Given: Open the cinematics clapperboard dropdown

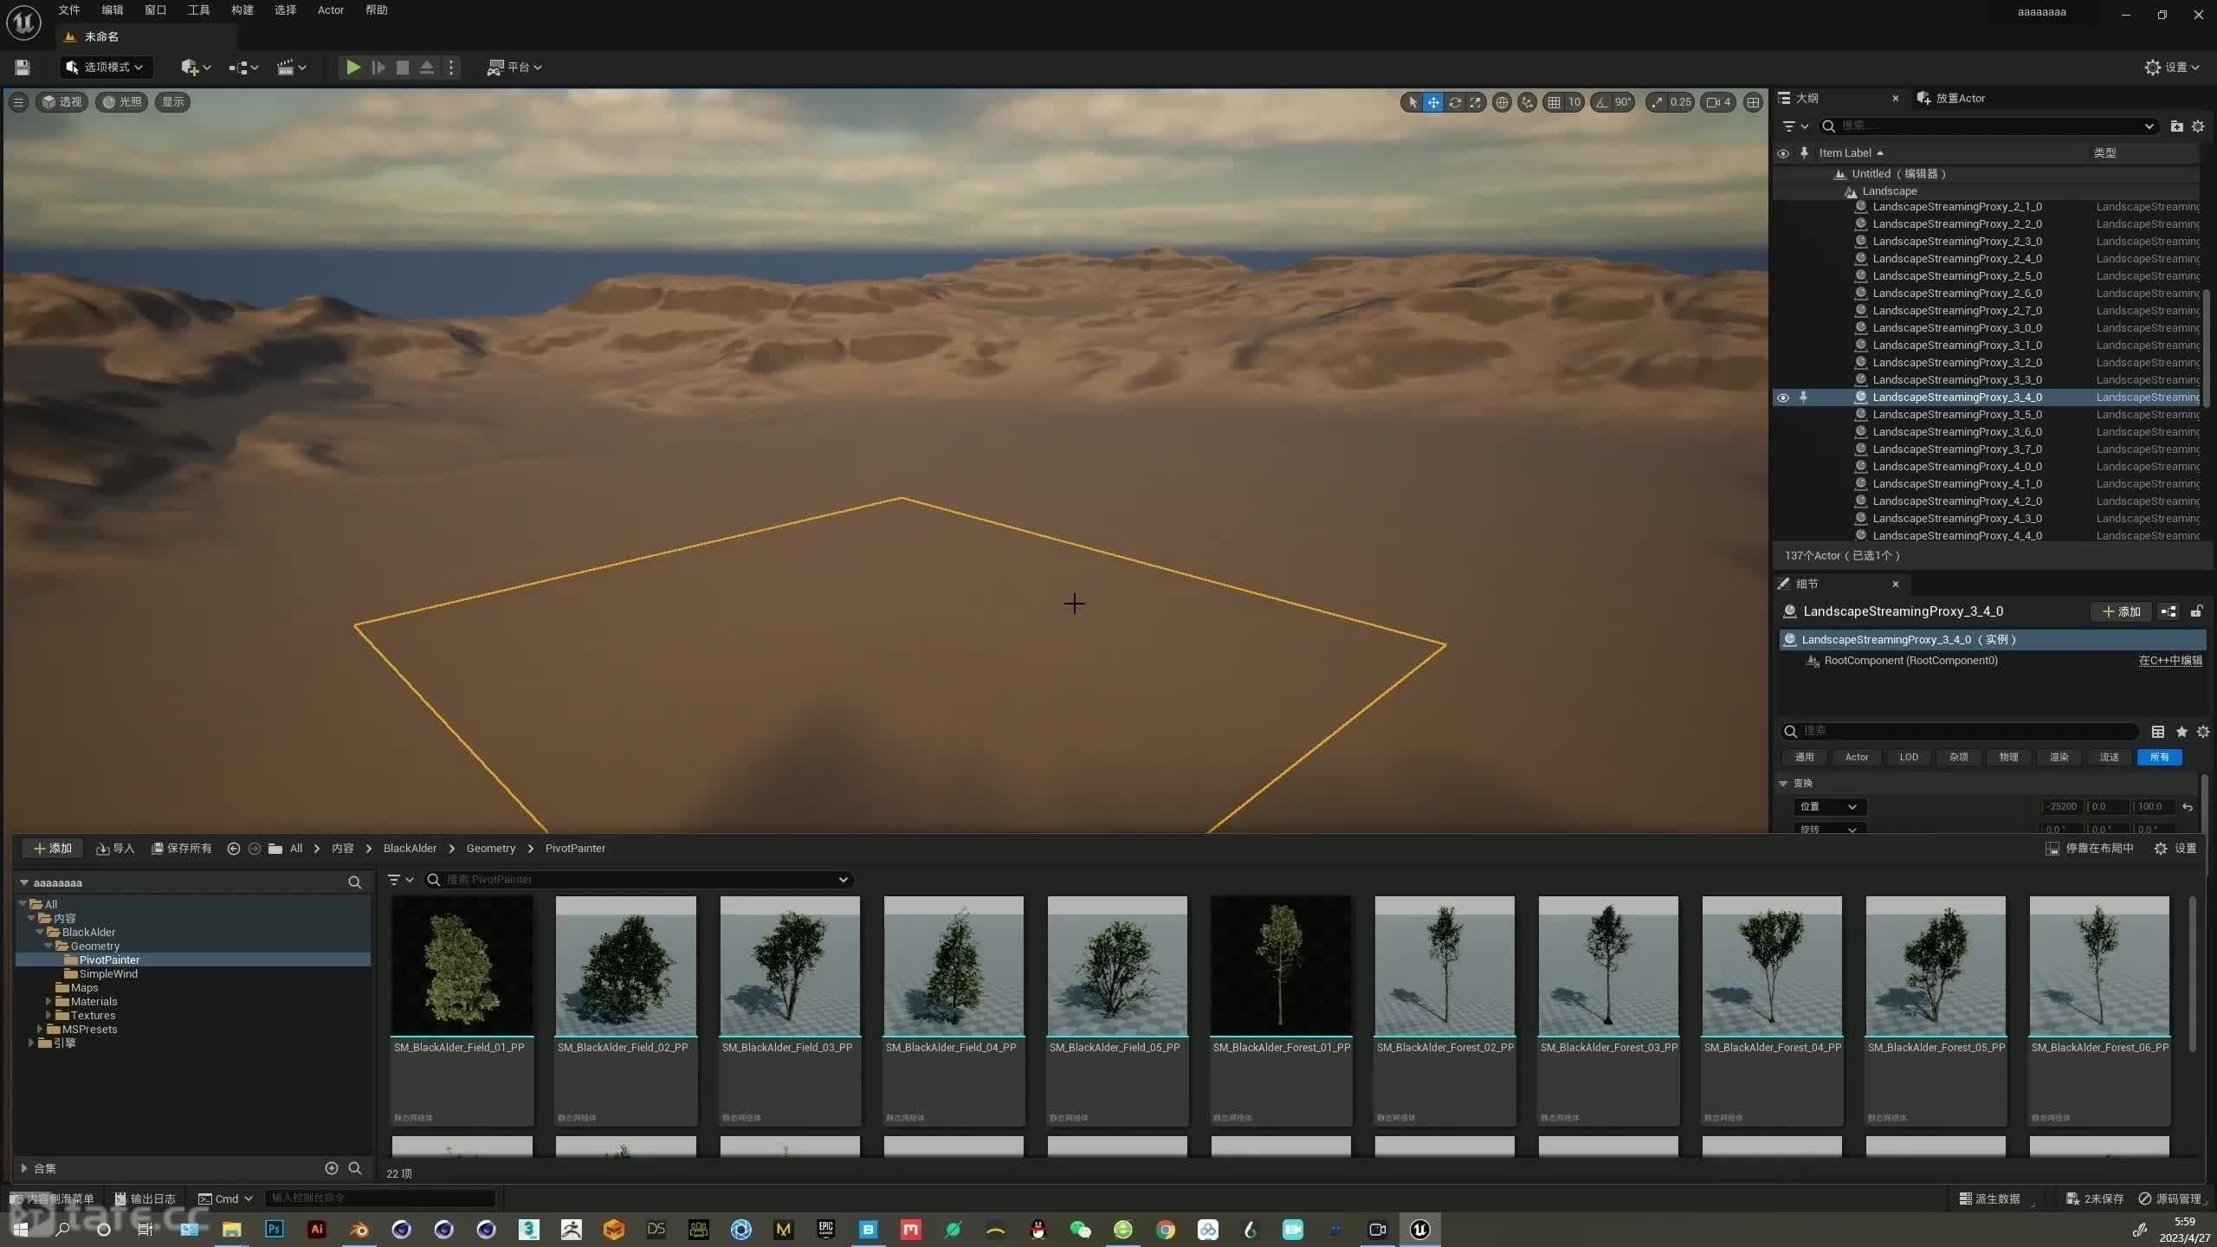Looking at the screenshot, I should pos(291,67).
